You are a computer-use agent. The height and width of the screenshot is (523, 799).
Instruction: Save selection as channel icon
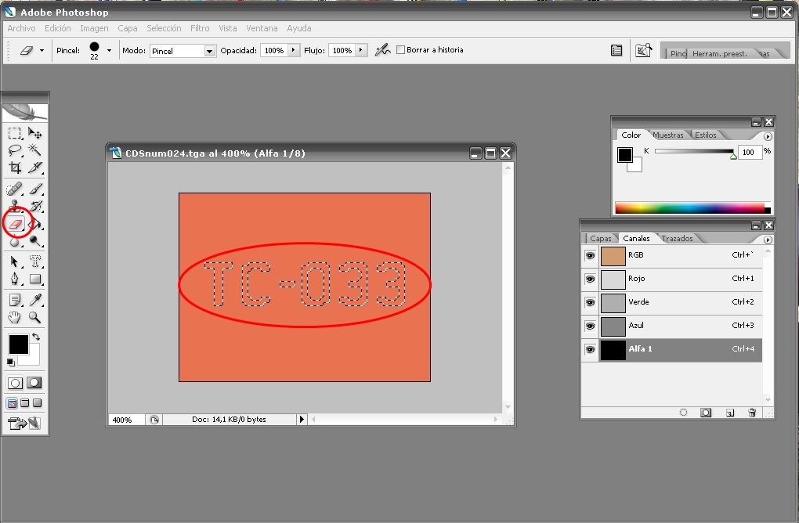[706, 413]
